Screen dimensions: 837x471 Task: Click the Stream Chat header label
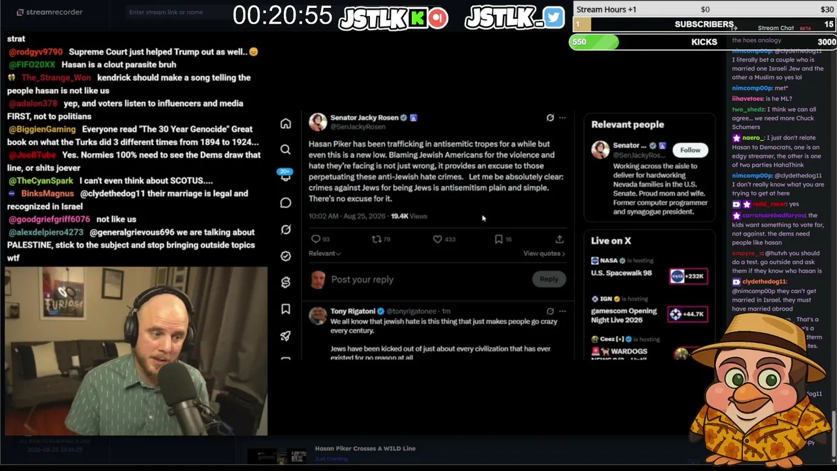[x=776, y=28]
